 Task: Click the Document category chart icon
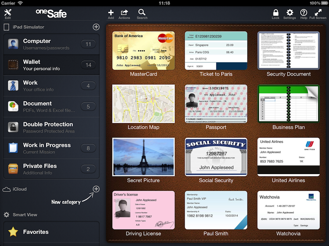click(13, 106)
